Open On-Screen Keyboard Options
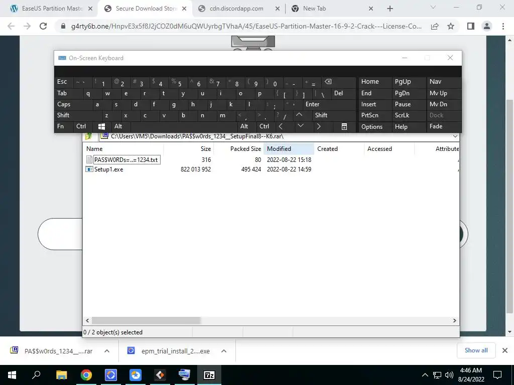Viewport: 514px width, 385px height. tap(375, 127)
